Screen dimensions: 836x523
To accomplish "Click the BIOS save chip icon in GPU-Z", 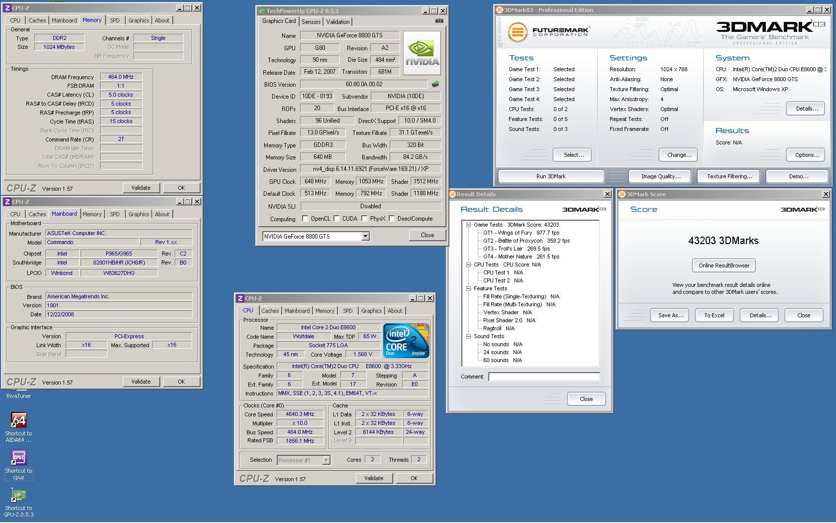I will point(435,84).
